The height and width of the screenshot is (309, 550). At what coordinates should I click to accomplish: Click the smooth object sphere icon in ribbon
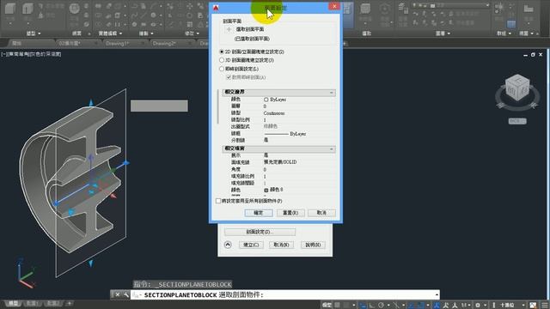[x=75, y=8]
